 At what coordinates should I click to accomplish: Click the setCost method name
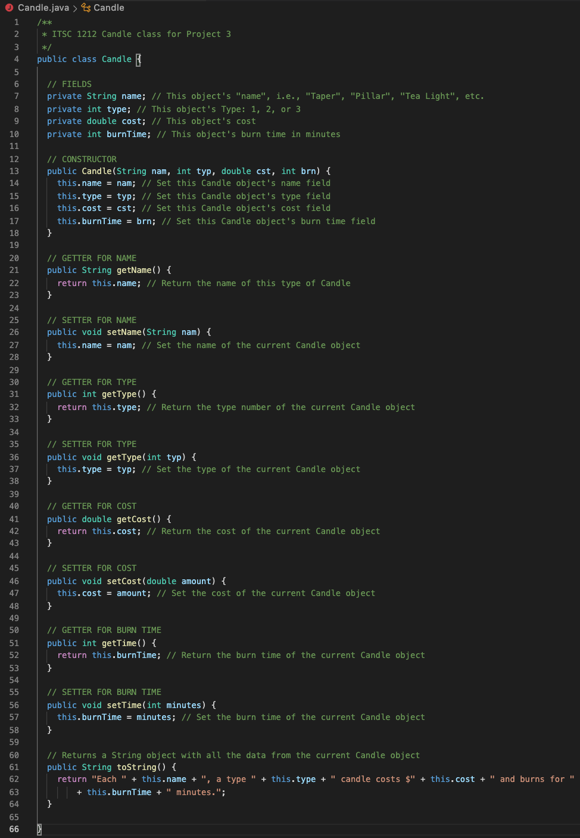[124, 581]
